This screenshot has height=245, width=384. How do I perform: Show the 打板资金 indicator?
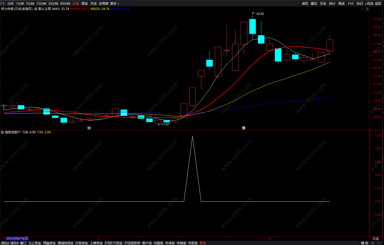(x=82, y=243)
